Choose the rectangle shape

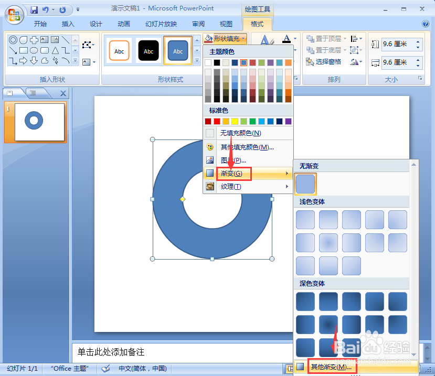coord(24,50)
